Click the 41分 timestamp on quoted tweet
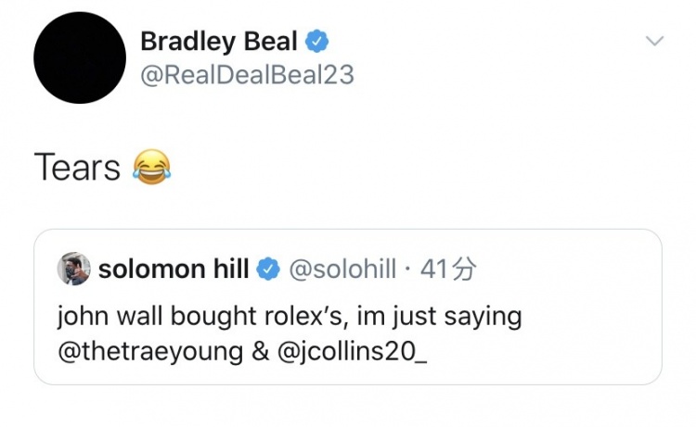696x427 pixels. (x=448, y=270)
